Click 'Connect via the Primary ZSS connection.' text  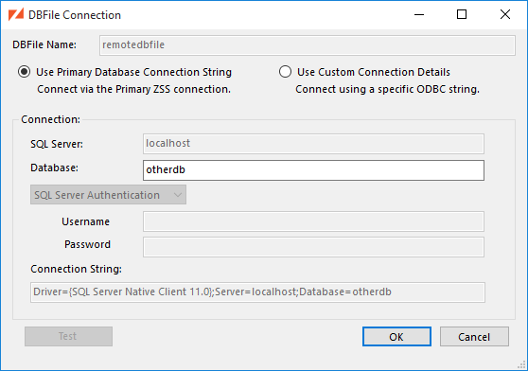133,89
